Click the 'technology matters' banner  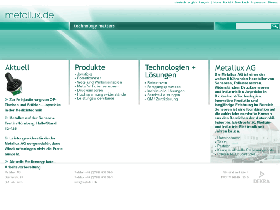coord(142,26)
